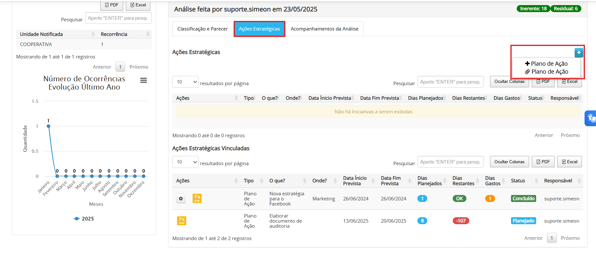Export Ações Estratégicas Vinculadas to Excel
596x255 pixels.
(569, 162)
